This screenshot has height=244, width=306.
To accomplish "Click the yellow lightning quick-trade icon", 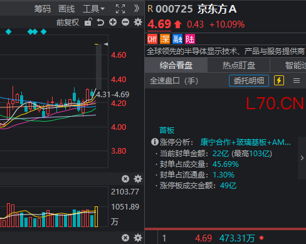I will pyautogui.click(x=279, y=80).
